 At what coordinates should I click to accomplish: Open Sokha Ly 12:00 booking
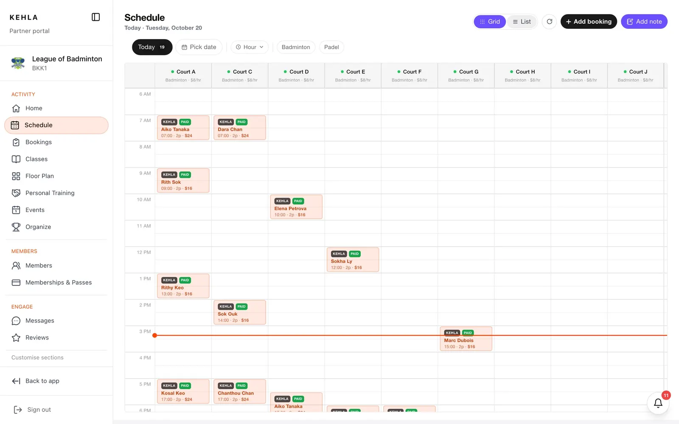pos(353,259)
